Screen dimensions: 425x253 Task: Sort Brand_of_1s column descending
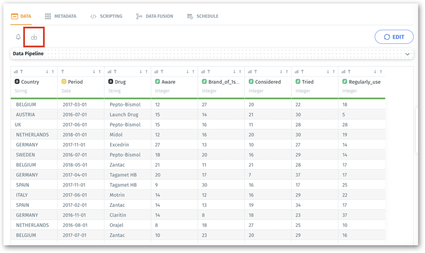(234, 71)
